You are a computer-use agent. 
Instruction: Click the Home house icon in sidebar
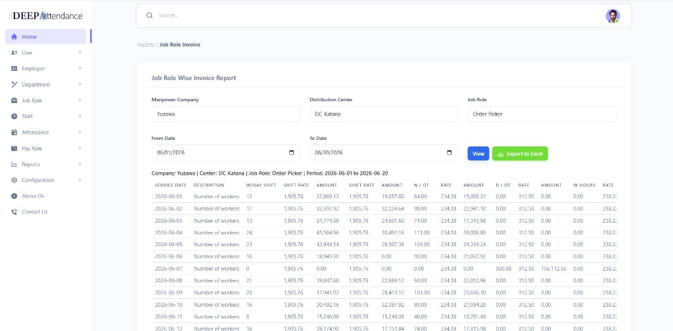coord(14,37)
